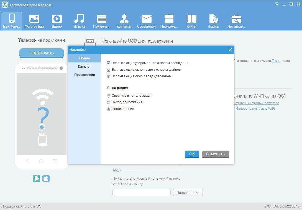This screenshot has width=302, height=210.
Task: Click the Подключение button near code field
Action: click(x=188, y=193)
